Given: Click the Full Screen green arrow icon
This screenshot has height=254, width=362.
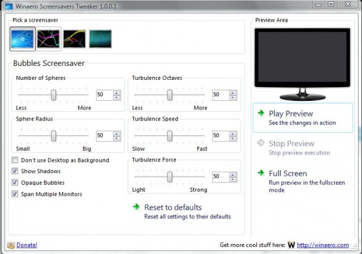Looking at the screenshot, I should (260, 173).
